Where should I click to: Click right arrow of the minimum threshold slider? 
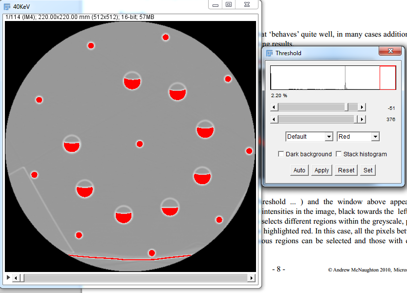point(362,107)
